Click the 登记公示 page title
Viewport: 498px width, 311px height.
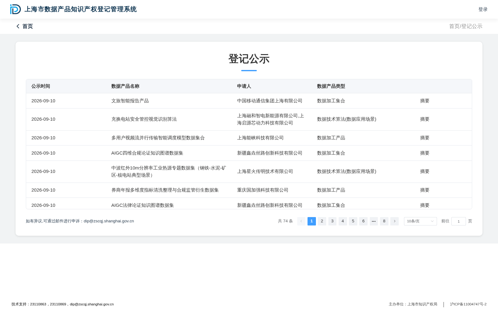tap(249, 59)
